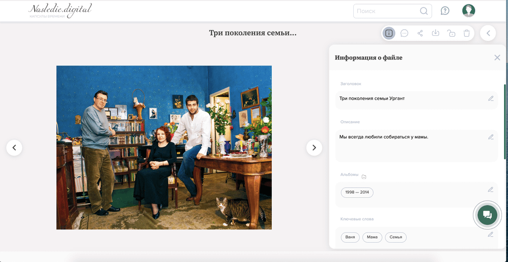Open the comments speech bubble icon

tap(404, 33)
